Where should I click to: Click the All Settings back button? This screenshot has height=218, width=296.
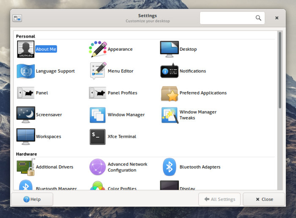[x=219, y=199]
